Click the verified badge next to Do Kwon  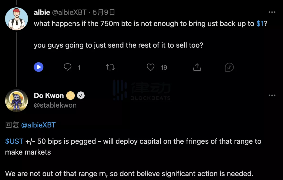[x=81, y=95]
